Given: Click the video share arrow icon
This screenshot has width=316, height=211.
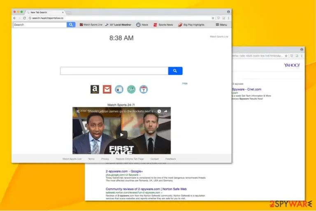Looking at the screenshot, I should (x=166, y=111).
